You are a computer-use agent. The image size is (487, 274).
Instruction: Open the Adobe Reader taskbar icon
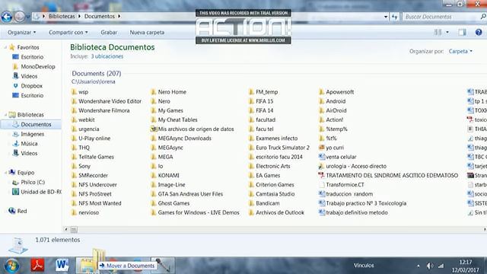[x=37, y=266]
